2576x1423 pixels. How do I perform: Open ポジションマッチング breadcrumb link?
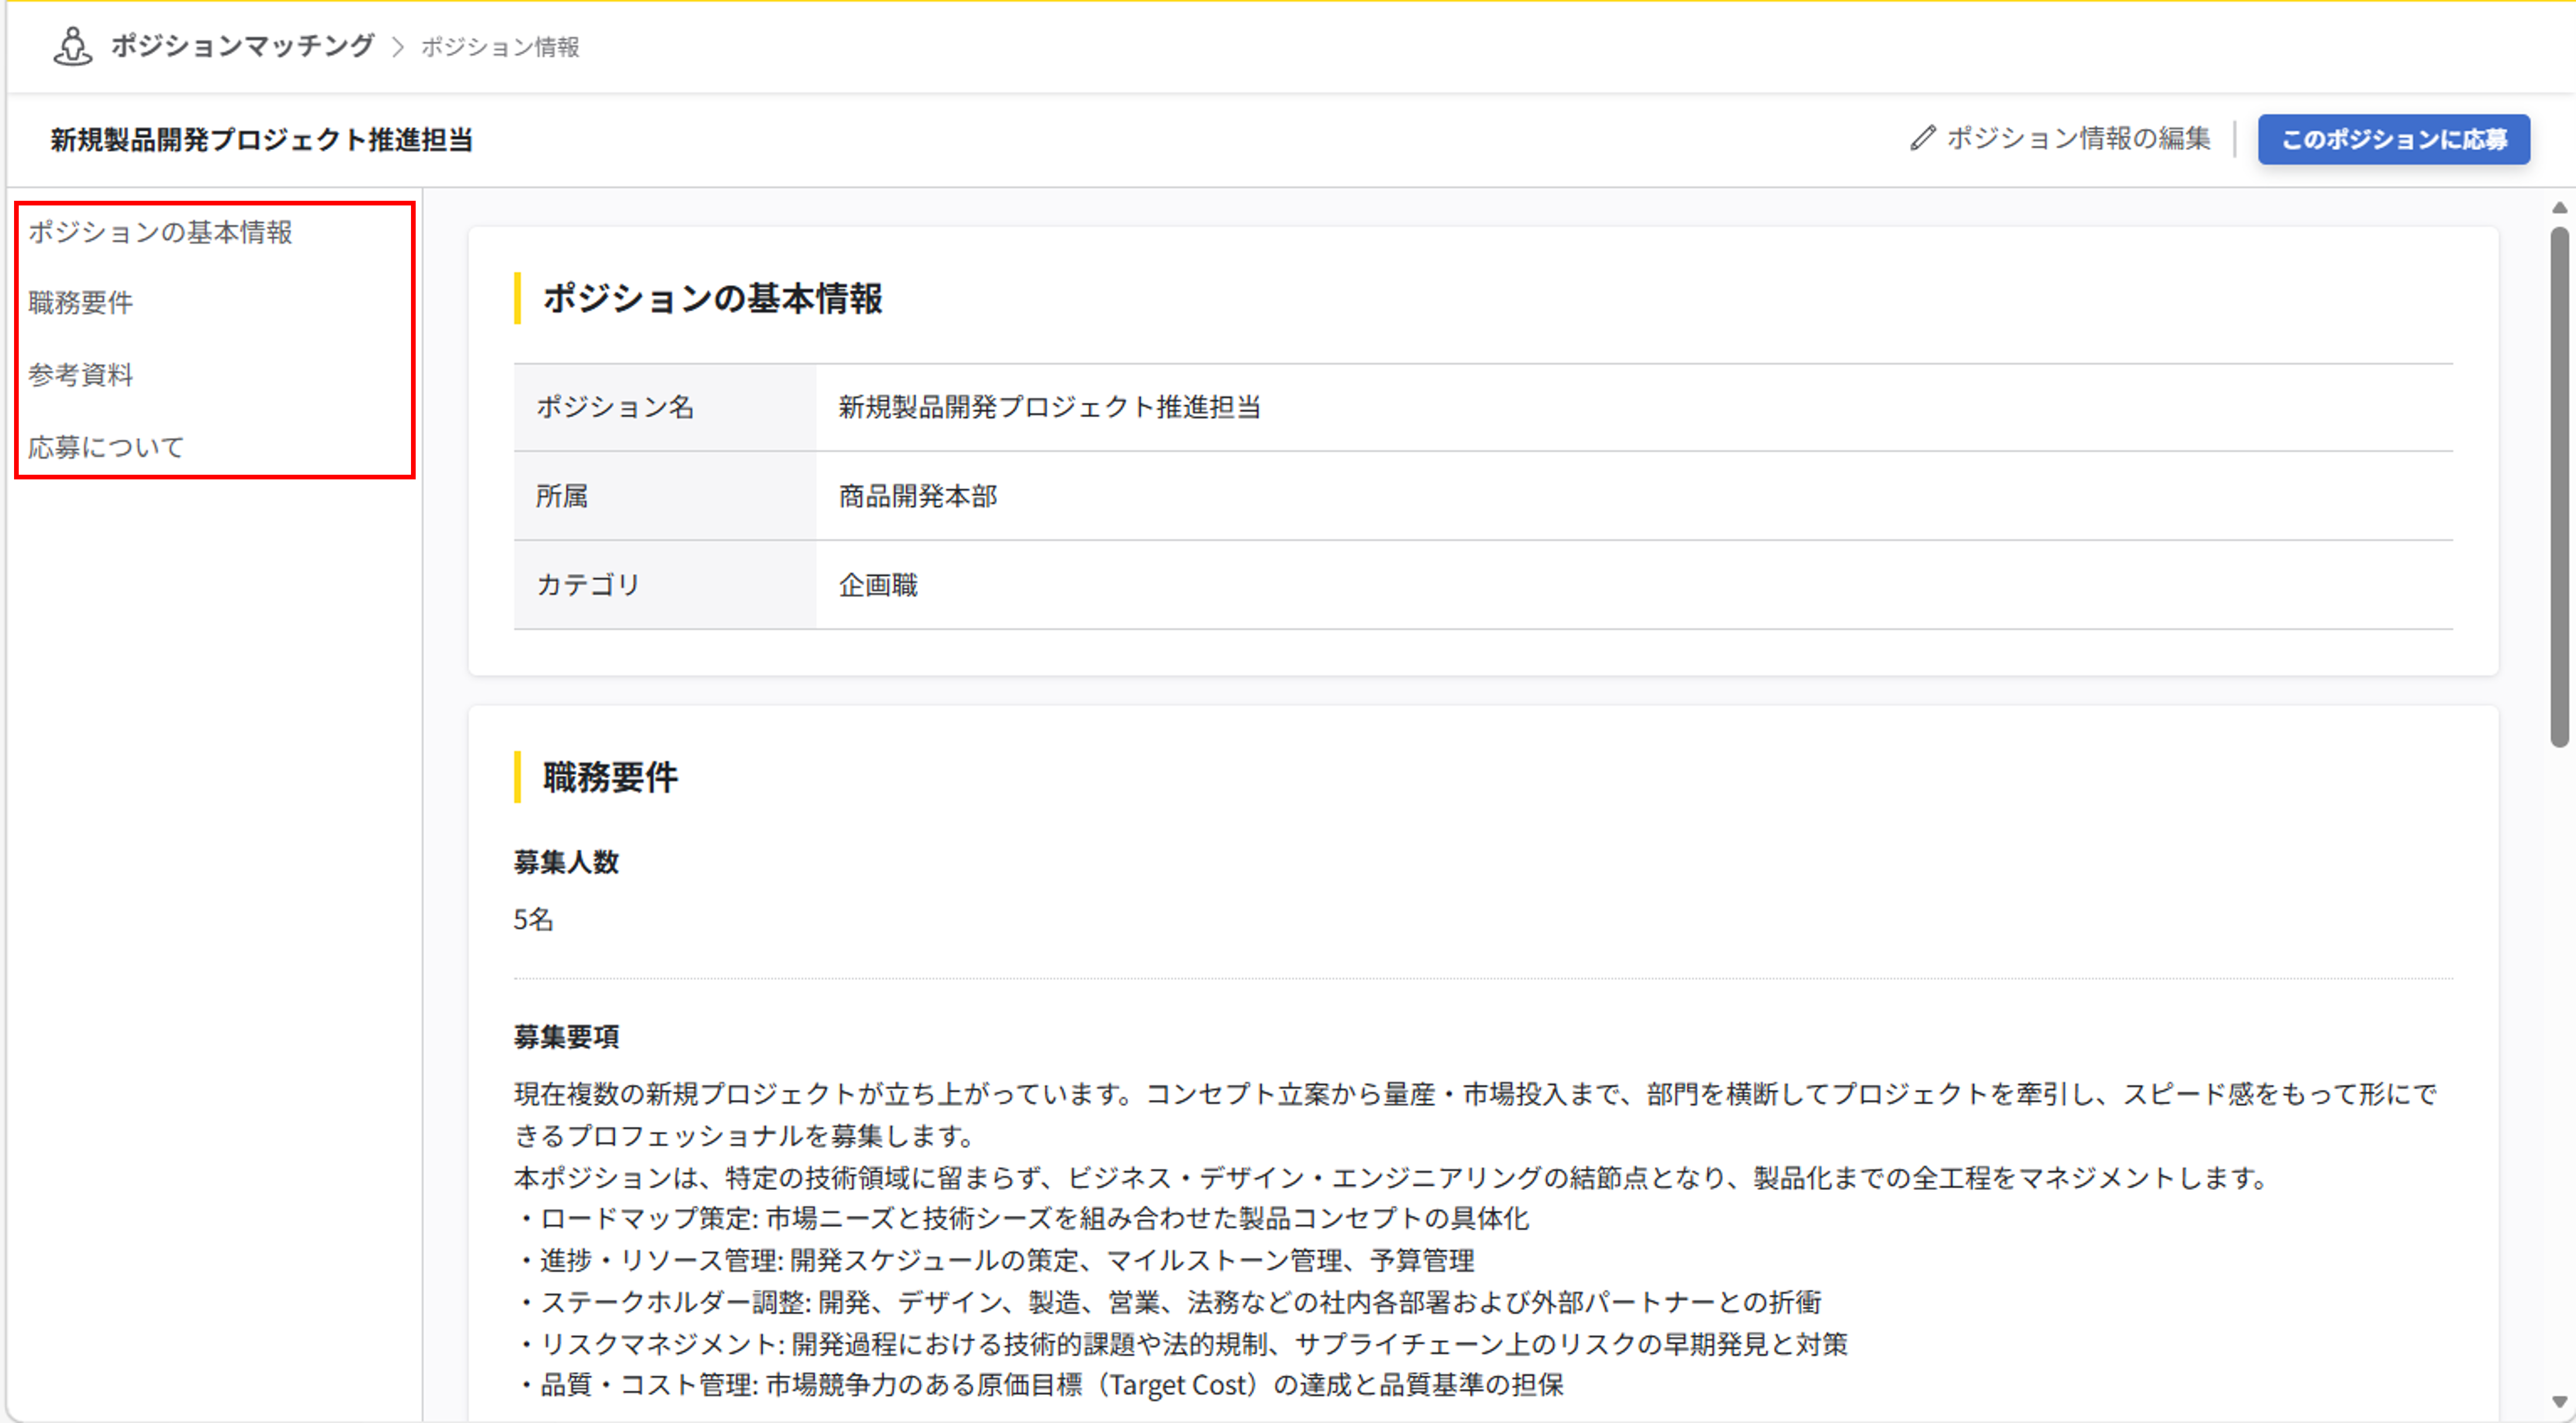coord(243,46)
